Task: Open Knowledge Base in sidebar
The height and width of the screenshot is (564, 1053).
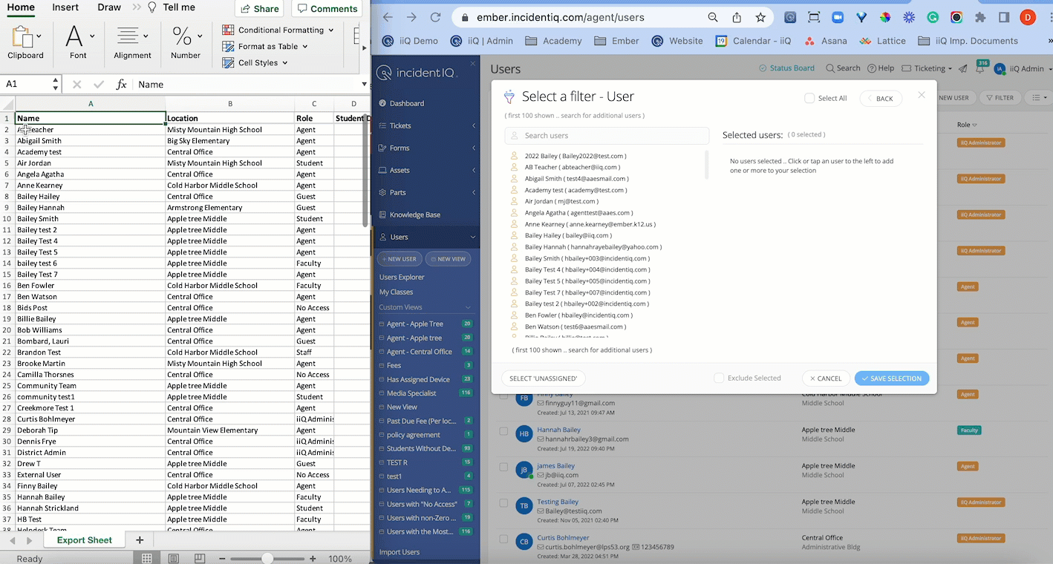Action: [414, 214]
